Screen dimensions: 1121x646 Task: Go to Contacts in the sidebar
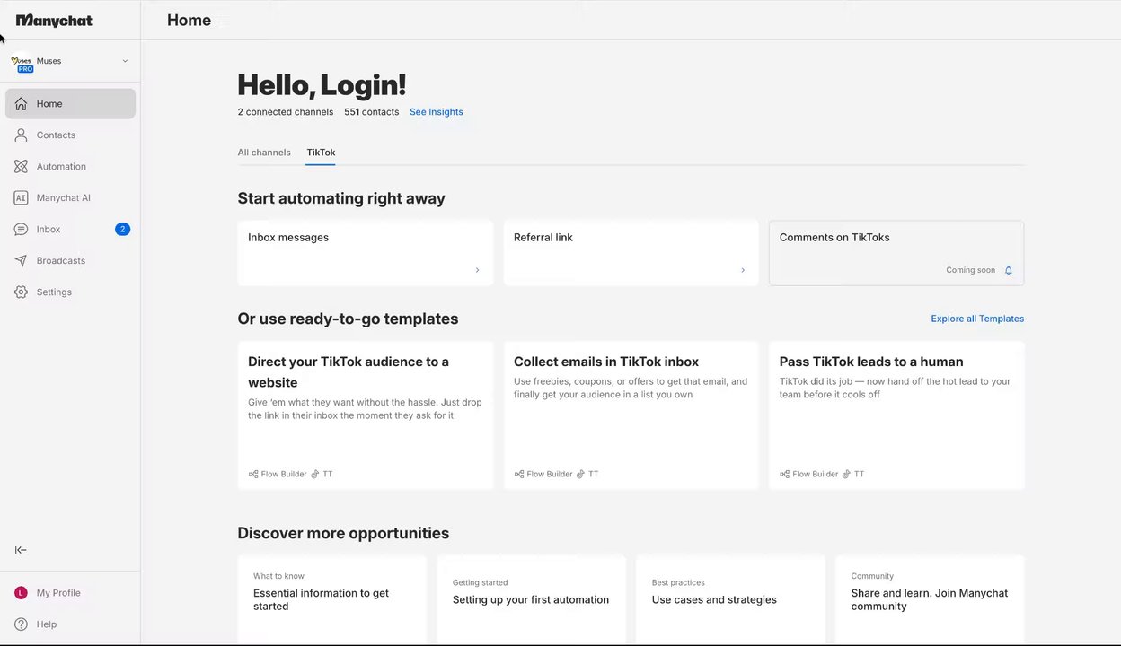point(70,135)
